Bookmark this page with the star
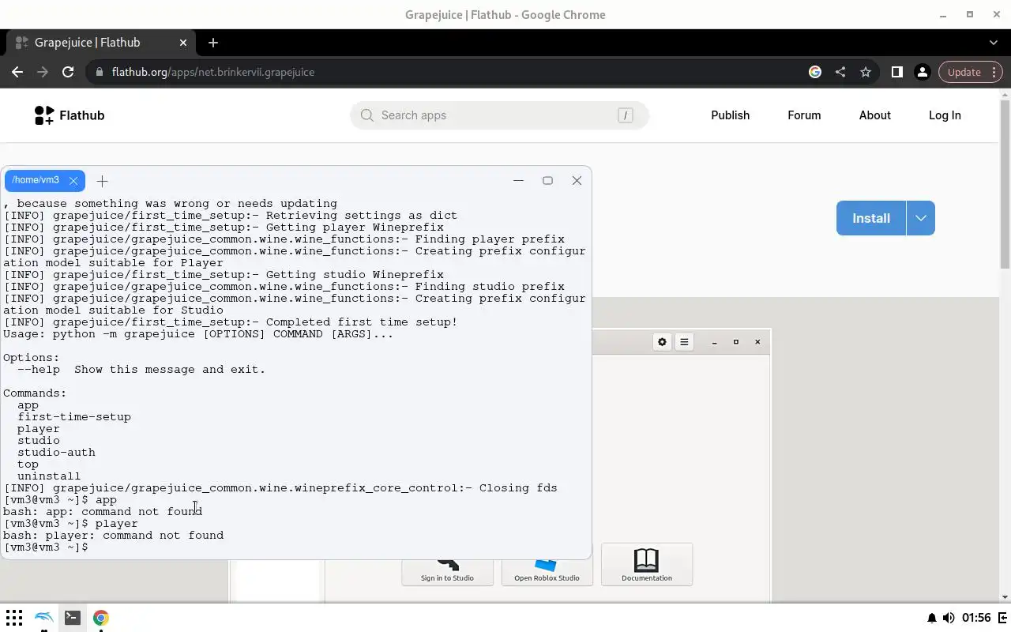Image resolution: width=1011 pixels, height=632 pixels. tap(866, 72)
